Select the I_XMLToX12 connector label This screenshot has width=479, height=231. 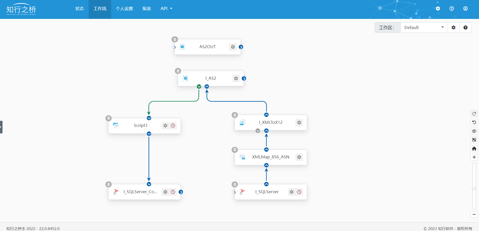point(271,122)
